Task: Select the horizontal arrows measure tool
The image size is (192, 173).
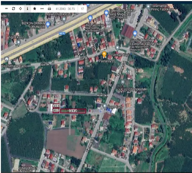Action: (x=42, y=9)
